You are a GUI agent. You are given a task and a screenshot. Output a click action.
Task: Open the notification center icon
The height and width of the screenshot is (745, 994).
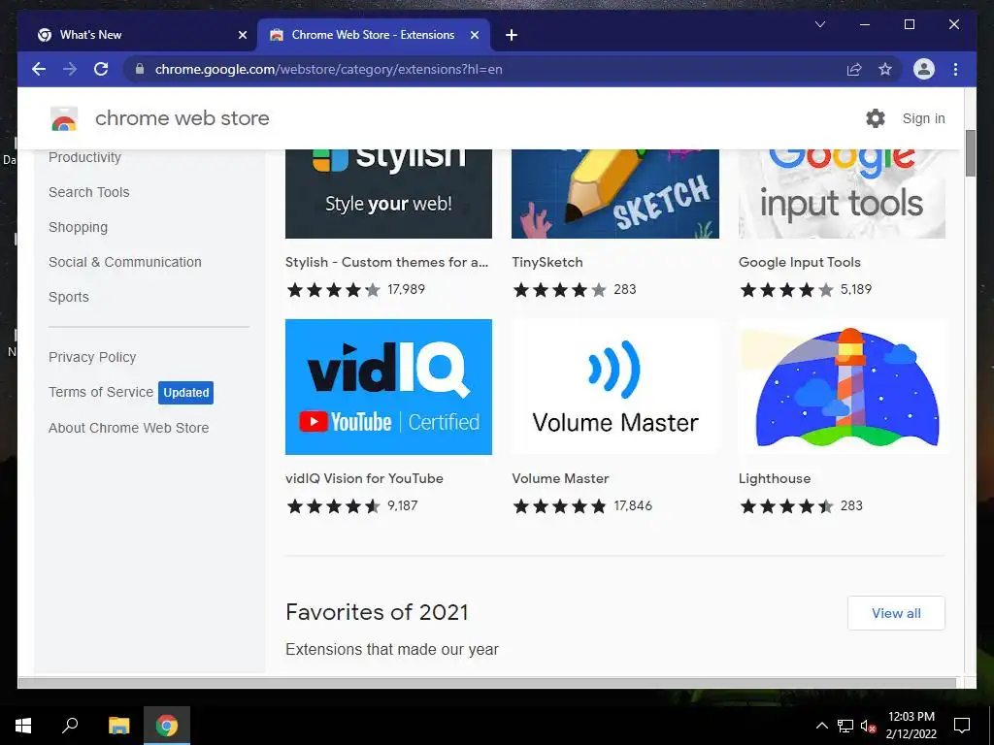[x=962, y=726]
